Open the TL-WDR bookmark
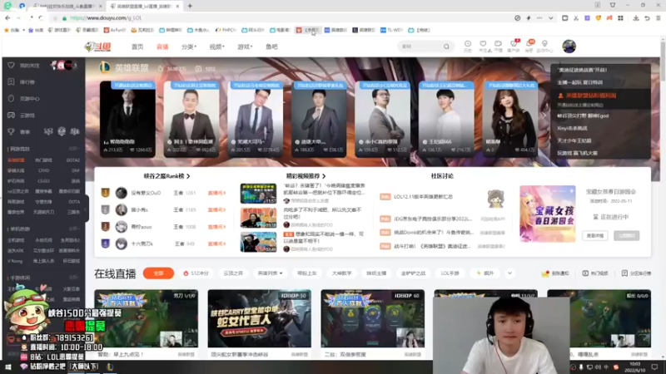The width and height of the screenshot is (666, 374). pyautogui.click(x=391, y=30)
